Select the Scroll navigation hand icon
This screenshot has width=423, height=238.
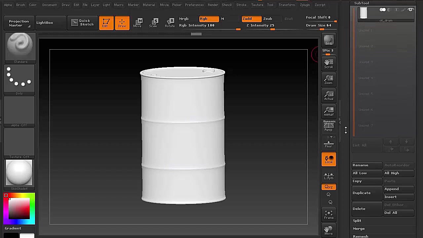point(328,63)
